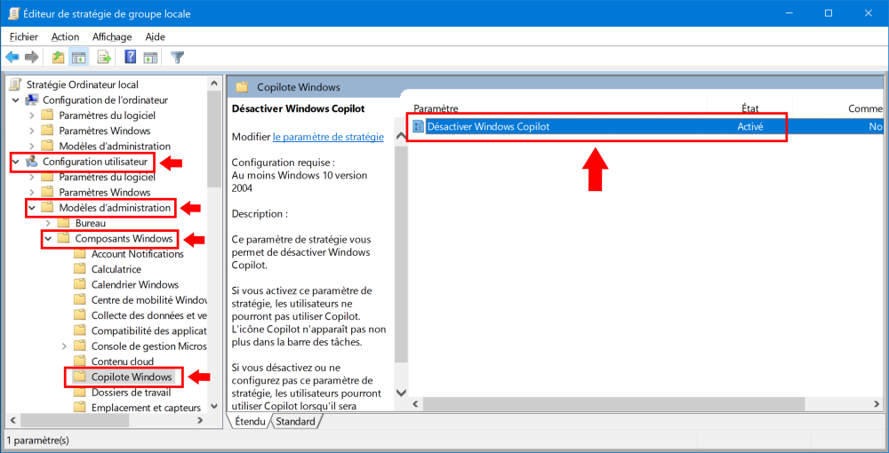889x453 pixels.
Task: Click the Back arrow toolbar icon
Action: pos(12,57)
